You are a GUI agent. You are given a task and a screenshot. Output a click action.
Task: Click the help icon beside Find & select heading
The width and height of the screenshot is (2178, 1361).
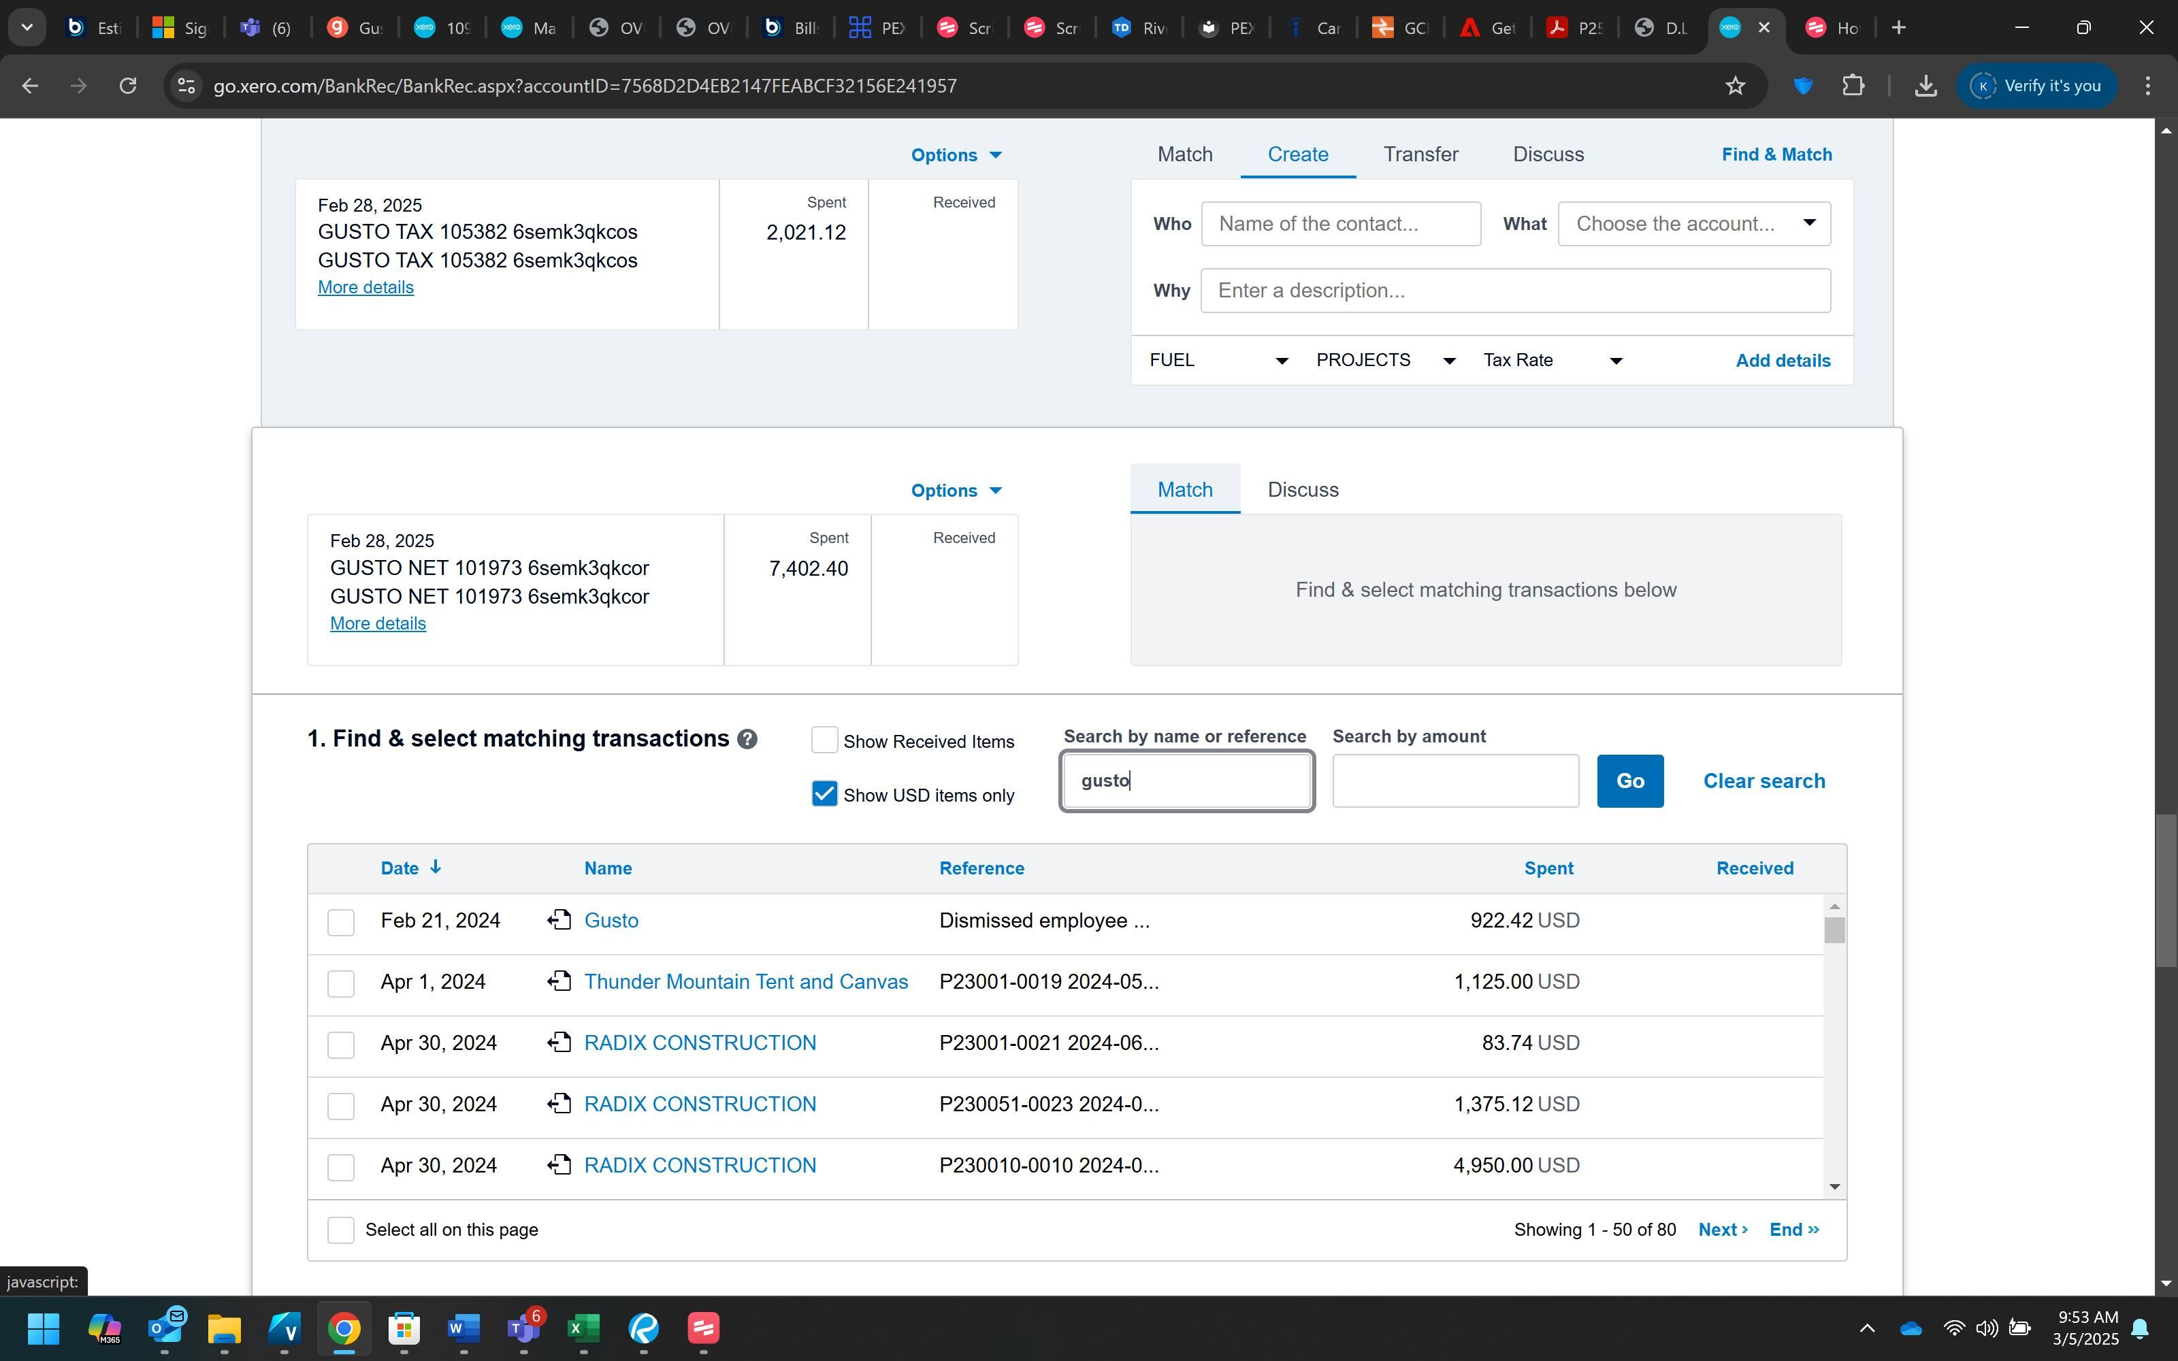pos(746,739)
